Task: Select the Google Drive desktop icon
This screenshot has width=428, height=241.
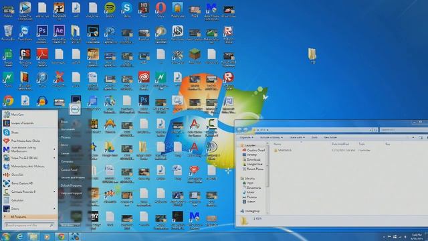Action: coord(110,149)
